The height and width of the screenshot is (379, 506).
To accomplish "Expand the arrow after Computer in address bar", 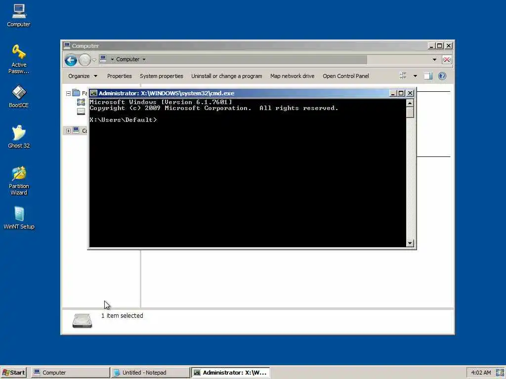I will [144, 59].
